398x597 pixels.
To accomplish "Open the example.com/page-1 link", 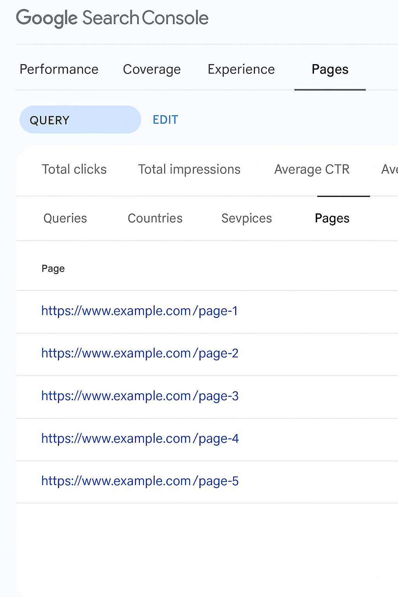I will point(140,311).
